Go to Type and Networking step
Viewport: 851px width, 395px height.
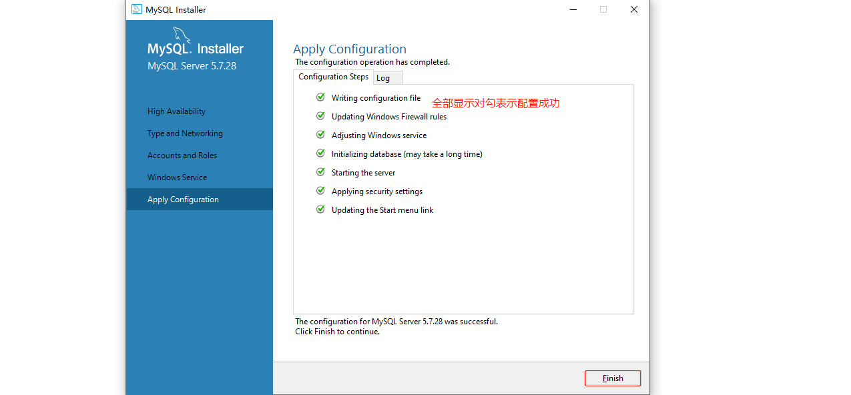pos(185,133)
